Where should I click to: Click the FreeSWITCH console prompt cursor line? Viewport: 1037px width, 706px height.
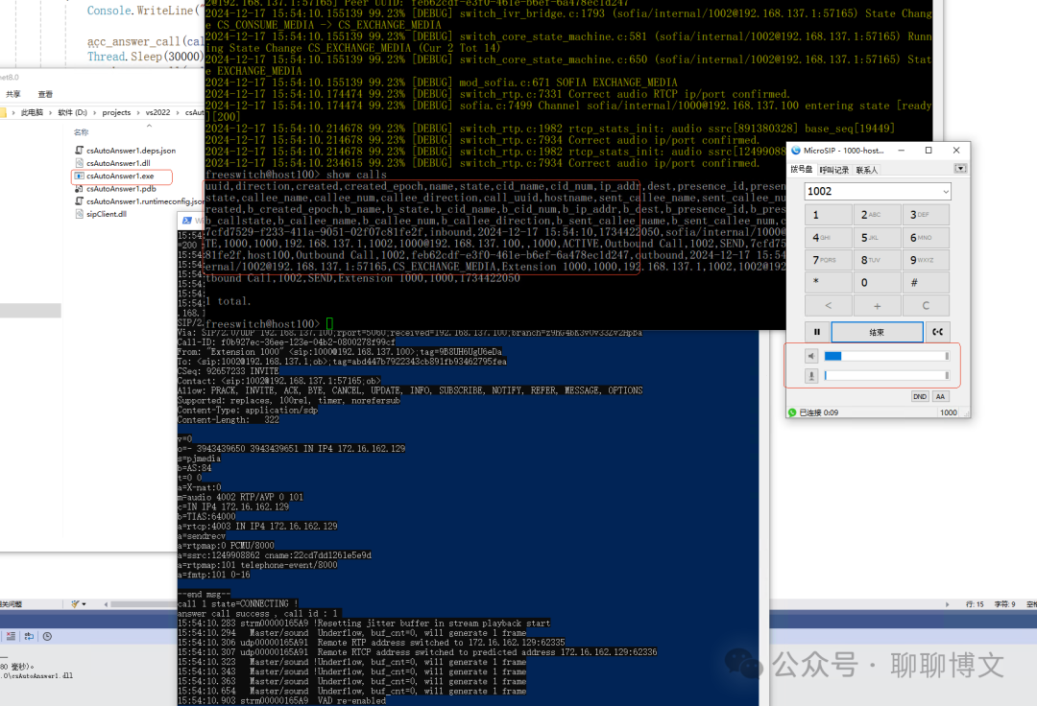pyautogui.click(x=269, y=323)
